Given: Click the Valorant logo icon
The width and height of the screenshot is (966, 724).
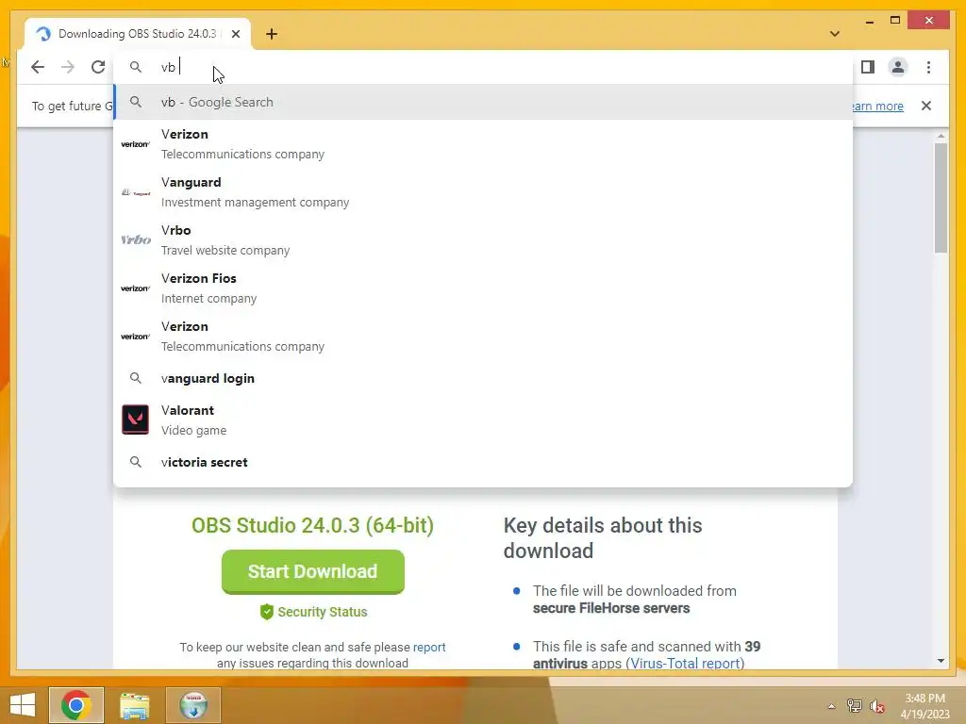Looking at the screenshot, I should tap(135, 420).
